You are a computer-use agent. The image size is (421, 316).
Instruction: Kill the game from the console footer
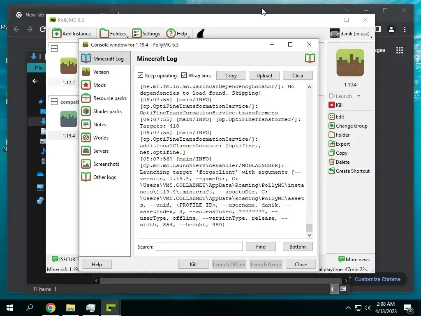[193, 265]
